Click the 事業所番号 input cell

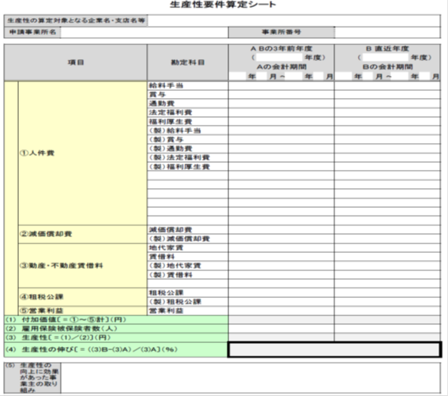pyautogui.click(x=387, y=32)
